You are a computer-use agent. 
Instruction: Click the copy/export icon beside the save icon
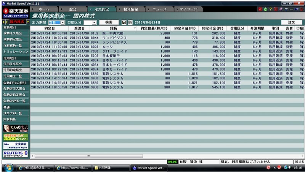pyautogui.click(x=130, y=22)
